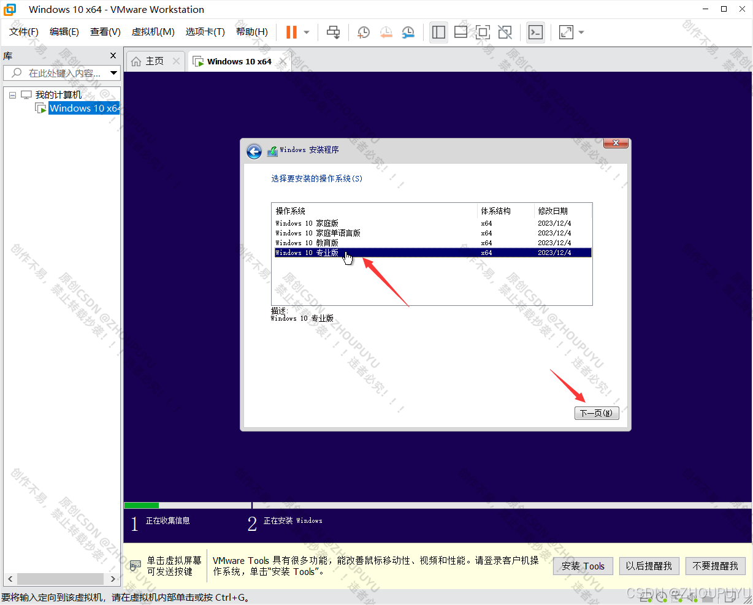This screenshot has width=753, height=605.
Task: Collapse the 我的计算机 tree node
Action: point(12,95)
